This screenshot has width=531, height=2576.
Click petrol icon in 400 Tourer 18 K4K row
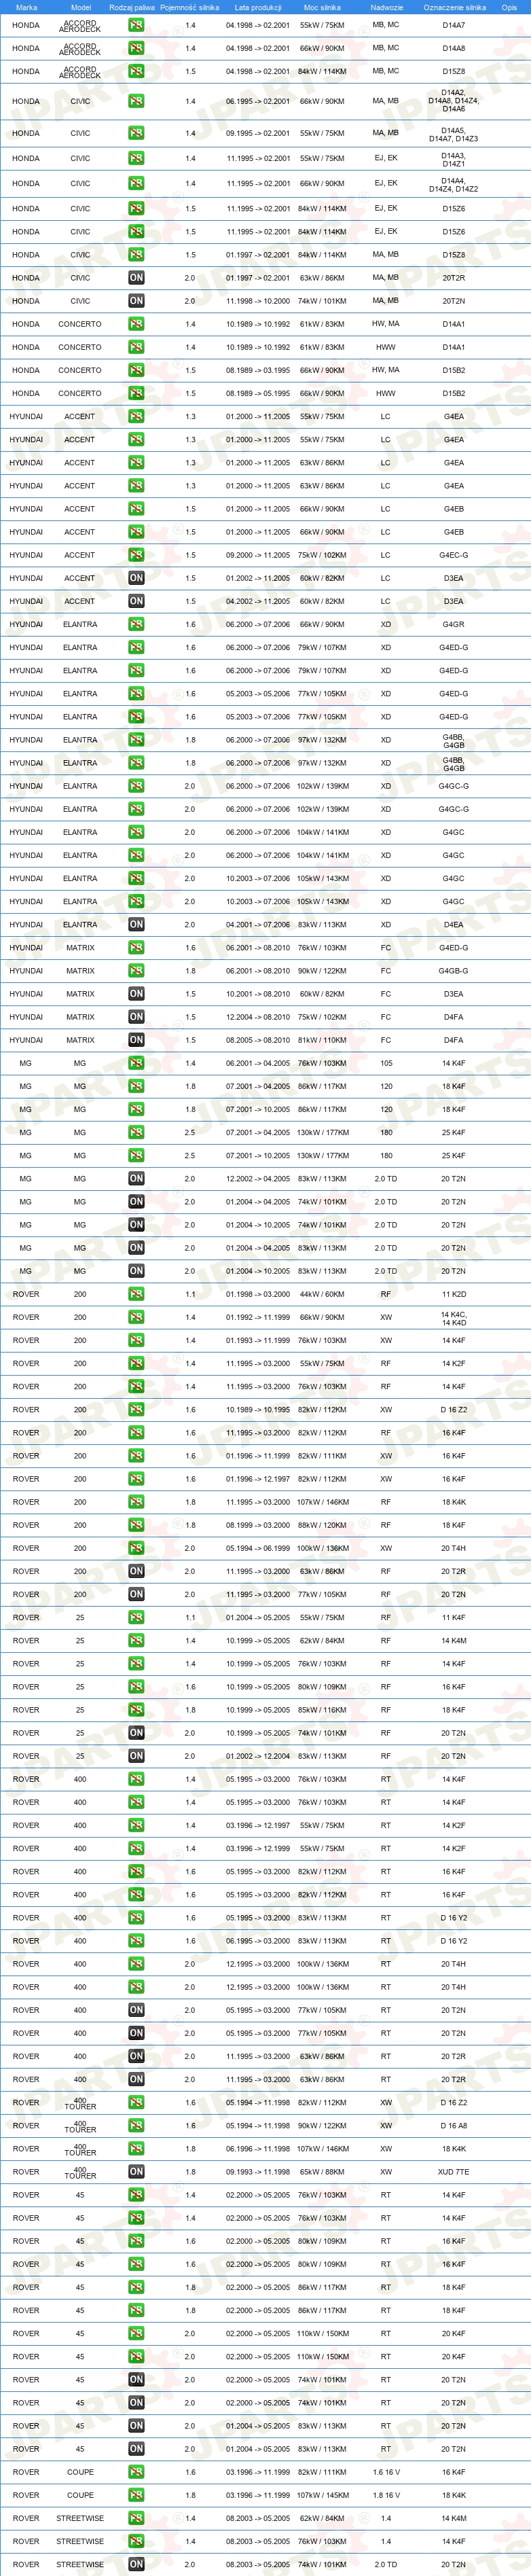[136, 2149]
